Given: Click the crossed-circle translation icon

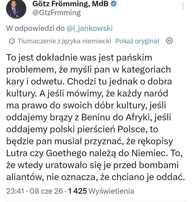Looking at the screenshot, I should pos(12,41).
